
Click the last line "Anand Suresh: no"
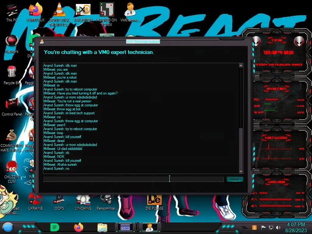click(56, 168)
